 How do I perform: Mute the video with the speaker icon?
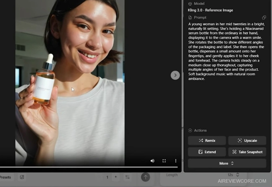pos(152,161)
